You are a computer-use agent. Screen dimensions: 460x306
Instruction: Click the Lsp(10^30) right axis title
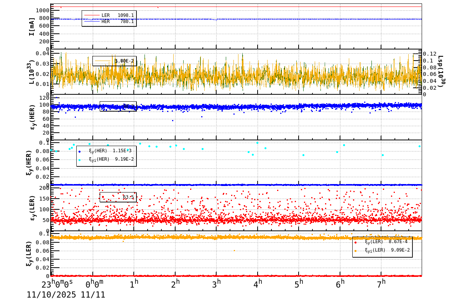pyautogui.click(x=440, y=71)
